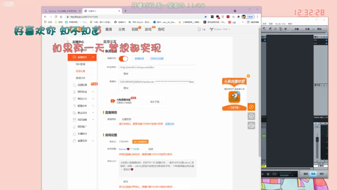Open the 分类 navigation item
The width and height of the screenshot is (337, 190).
pos(122,30)
